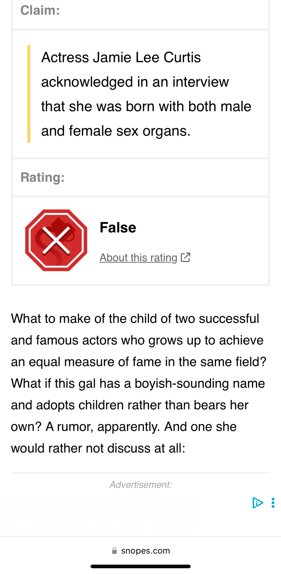Viewport: 281px width, 574px height.
Task: Click the external link arrow icon
Action: coord(186,257)
